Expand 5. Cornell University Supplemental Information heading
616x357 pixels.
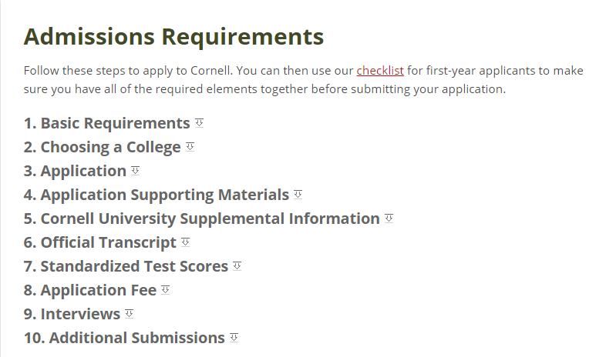201,219
